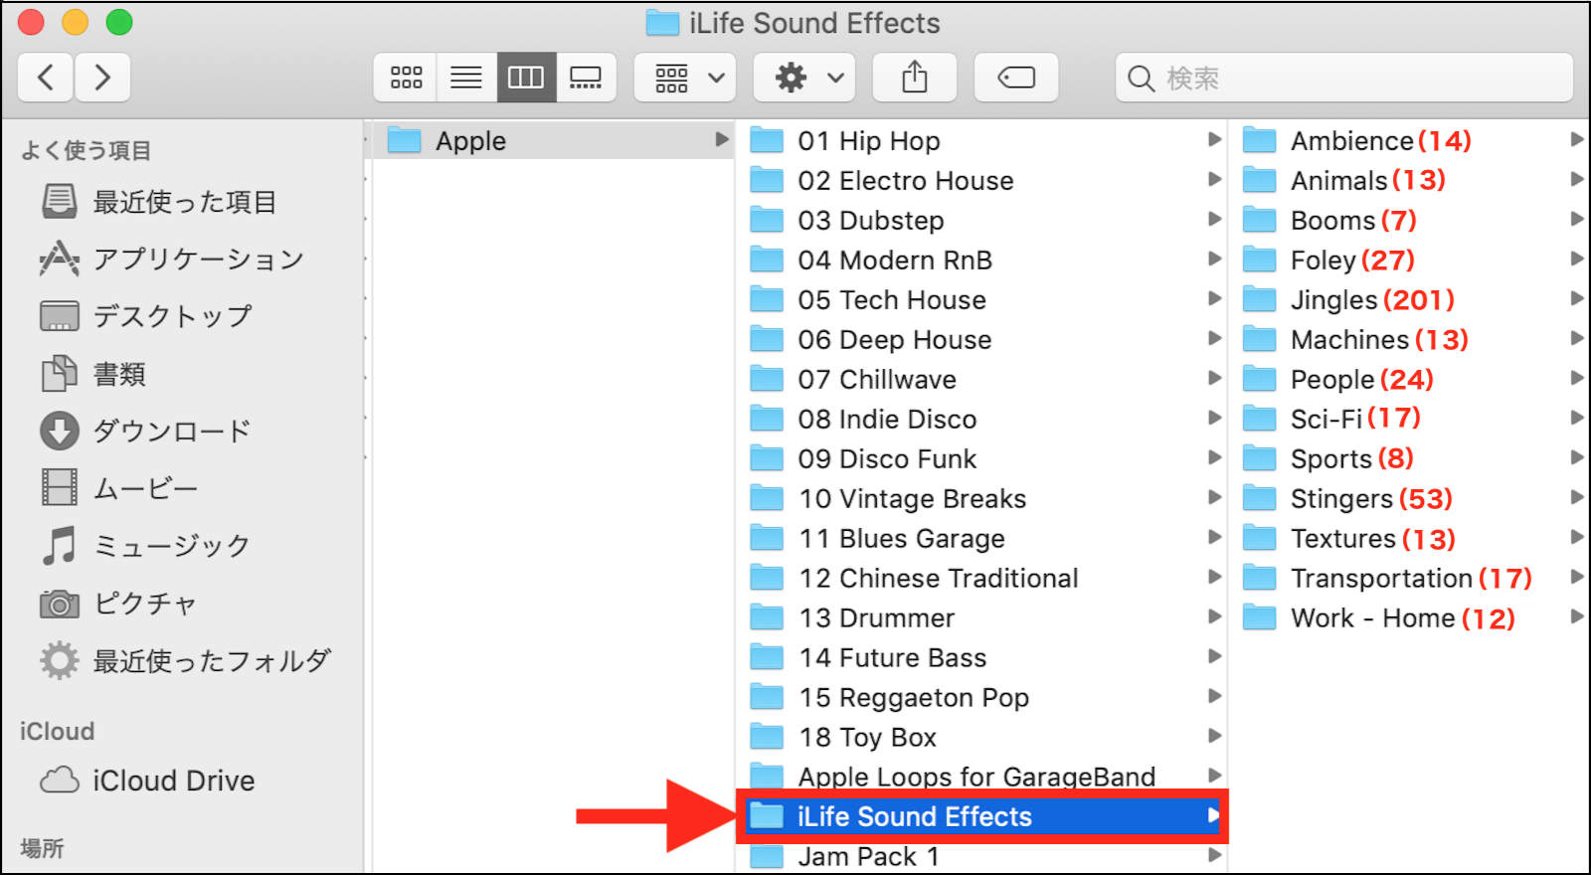
Task: Open the Animals sound effects folder
Action: pyautogui.click(x=1411, y=180)
